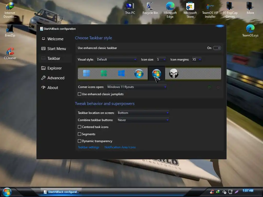Toggle the enhanced classic taskbar switch
The height and width of the screenshot is (197, 263).
pos(217,48)
